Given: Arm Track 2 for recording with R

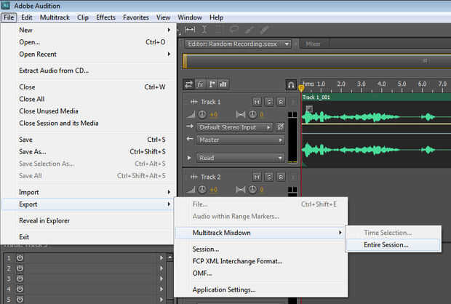Looking at the screenshot, I should [x=280, y=177].
